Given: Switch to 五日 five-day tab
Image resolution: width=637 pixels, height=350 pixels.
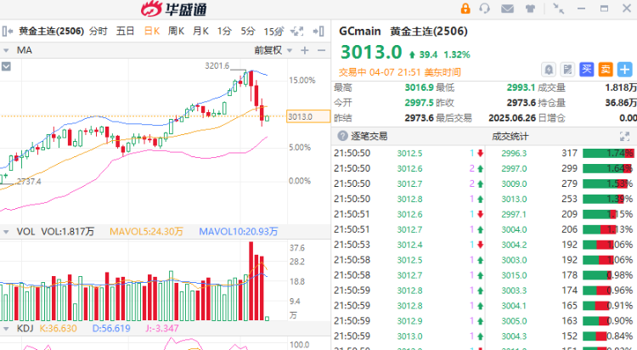Looking at the screenshot, I should tap(125, 31).
